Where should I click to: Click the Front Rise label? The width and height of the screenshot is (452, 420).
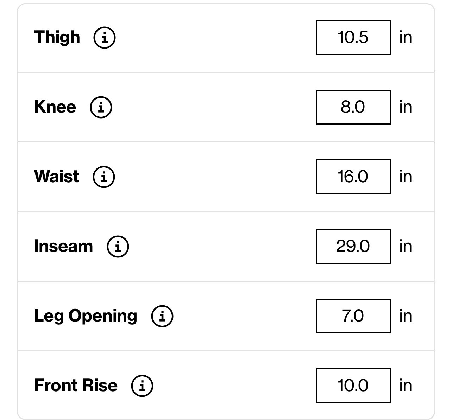coord(76,386)
